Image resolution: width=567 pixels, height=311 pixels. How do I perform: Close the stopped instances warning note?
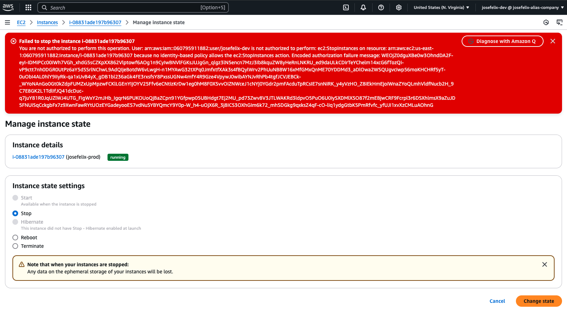(545, 264)
